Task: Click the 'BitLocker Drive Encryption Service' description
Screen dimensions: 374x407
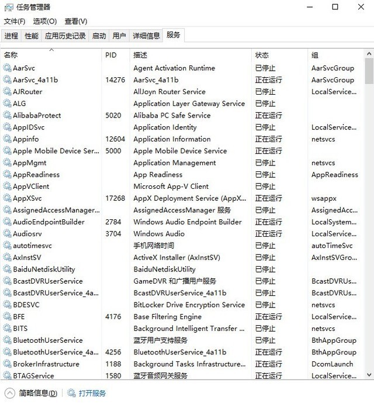Action: pyautogui.click(x=189, y=305)
